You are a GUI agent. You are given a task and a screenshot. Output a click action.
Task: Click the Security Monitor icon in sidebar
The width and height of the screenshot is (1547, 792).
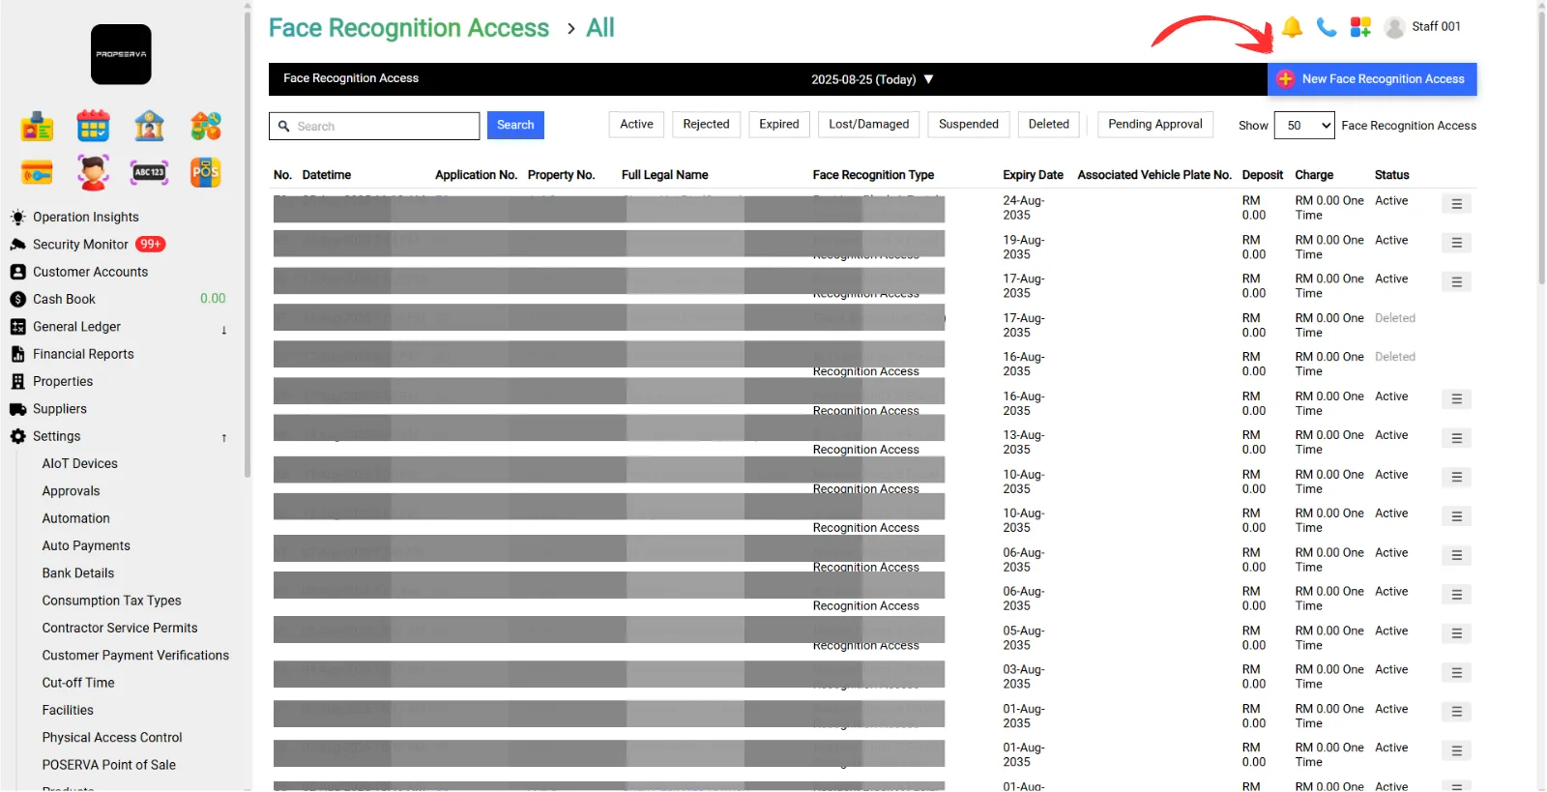pos(17,245)
